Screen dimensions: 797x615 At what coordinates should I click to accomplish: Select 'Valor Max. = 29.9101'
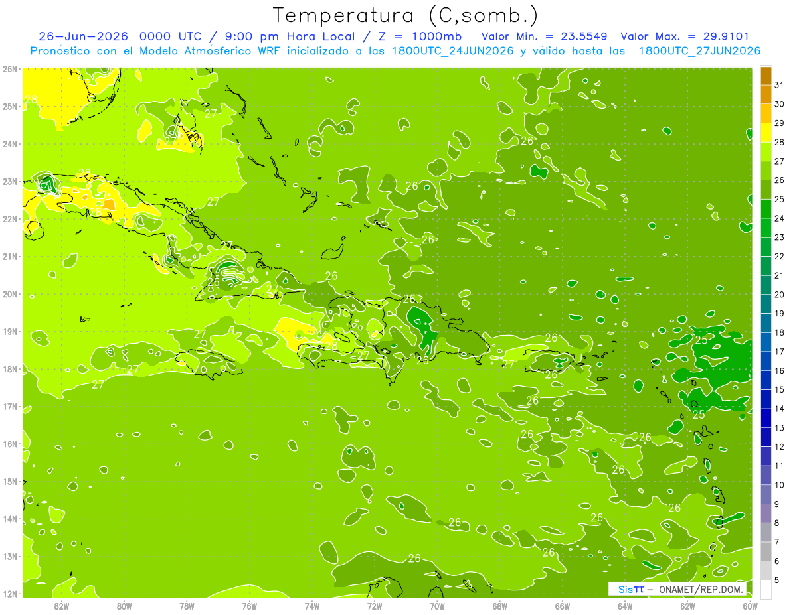(685, 36)
